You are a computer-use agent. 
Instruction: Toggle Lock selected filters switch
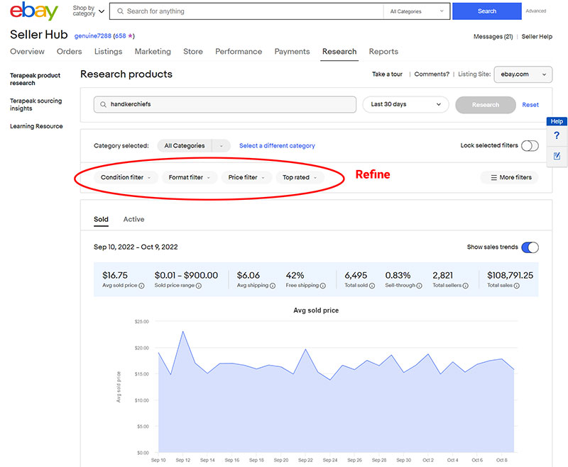[530, 146]
